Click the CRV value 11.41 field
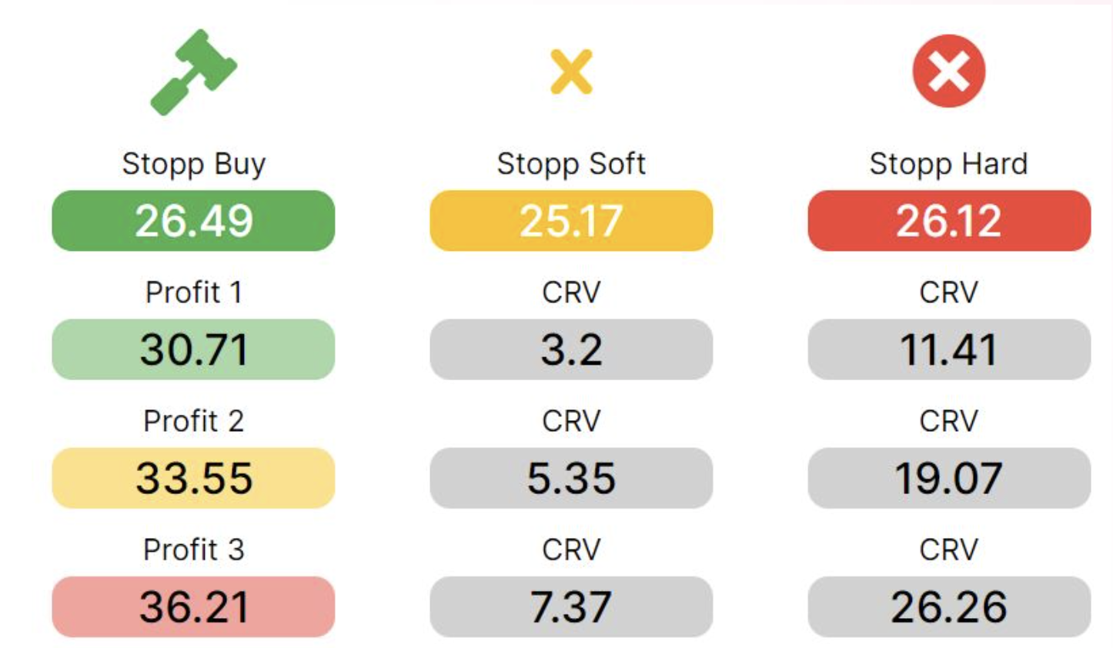 tap(948, 349)
